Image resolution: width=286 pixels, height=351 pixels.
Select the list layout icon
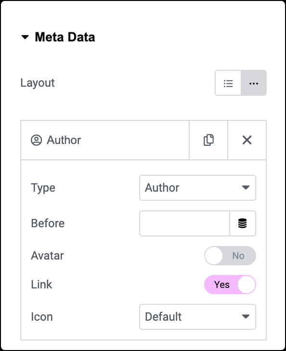(x=228, y=83)
